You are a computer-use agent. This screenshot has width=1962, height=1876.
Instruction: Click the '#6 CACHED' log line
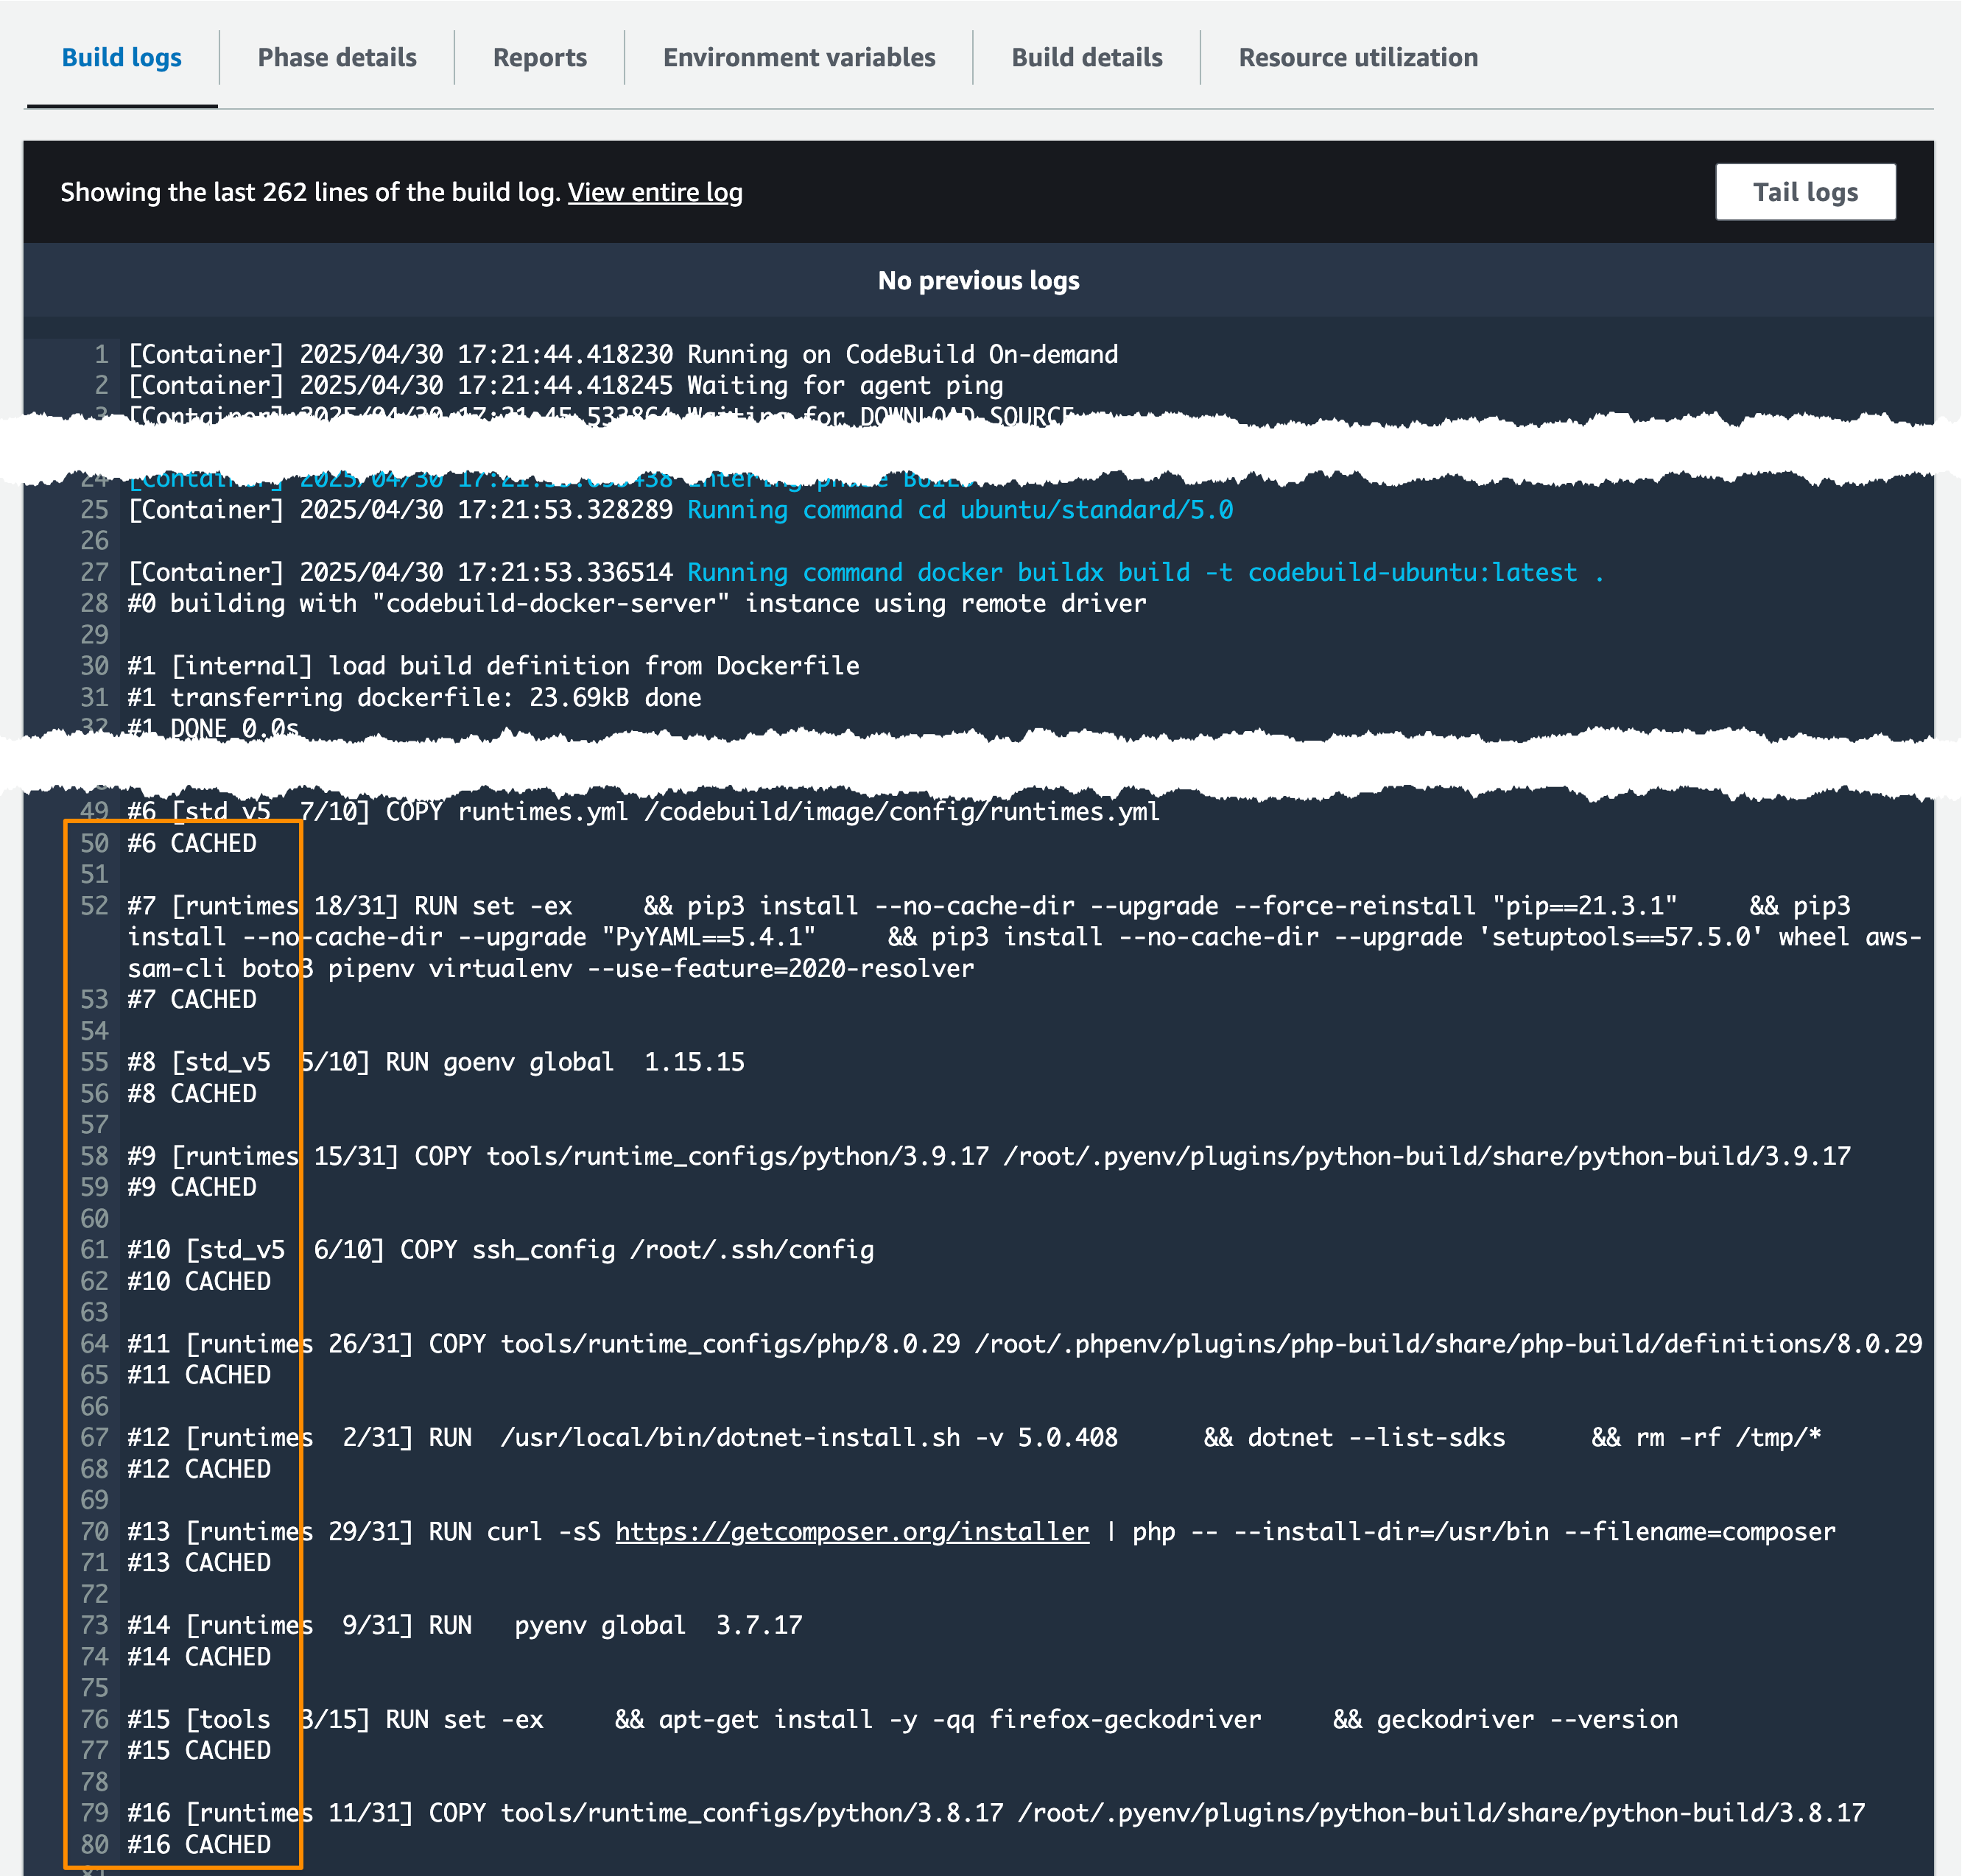pyautogui.click(x=192, y=843)
